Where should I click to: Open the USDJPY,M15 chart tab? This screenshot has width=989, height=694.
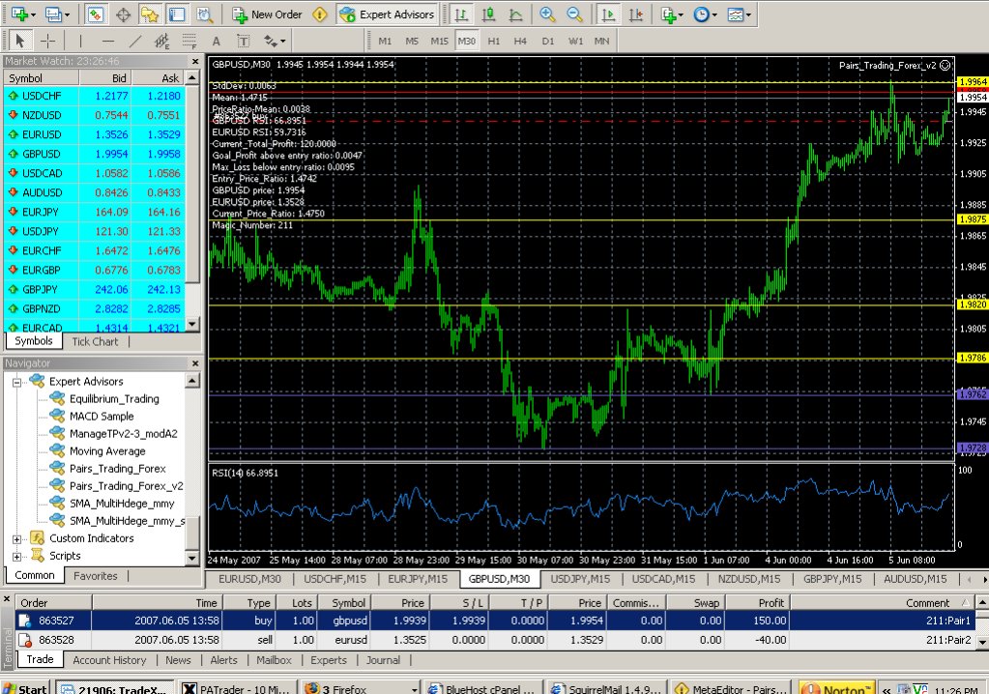pyautogui.click(x=580, y=579)
